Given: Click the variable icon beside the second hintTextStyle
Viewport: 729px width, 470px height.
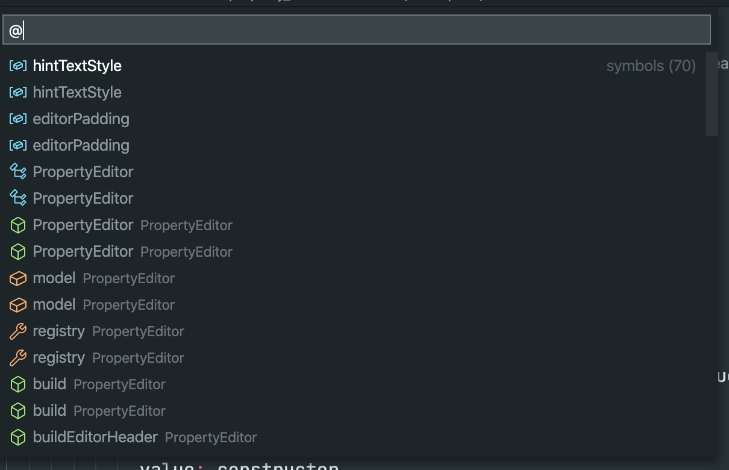Looking at the screenshot, I should 18,92.
